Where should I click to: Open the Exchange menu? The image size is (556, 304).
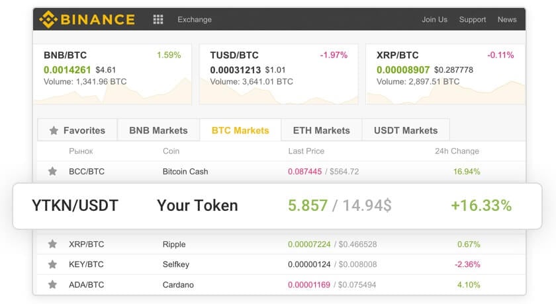pos(195,19)
